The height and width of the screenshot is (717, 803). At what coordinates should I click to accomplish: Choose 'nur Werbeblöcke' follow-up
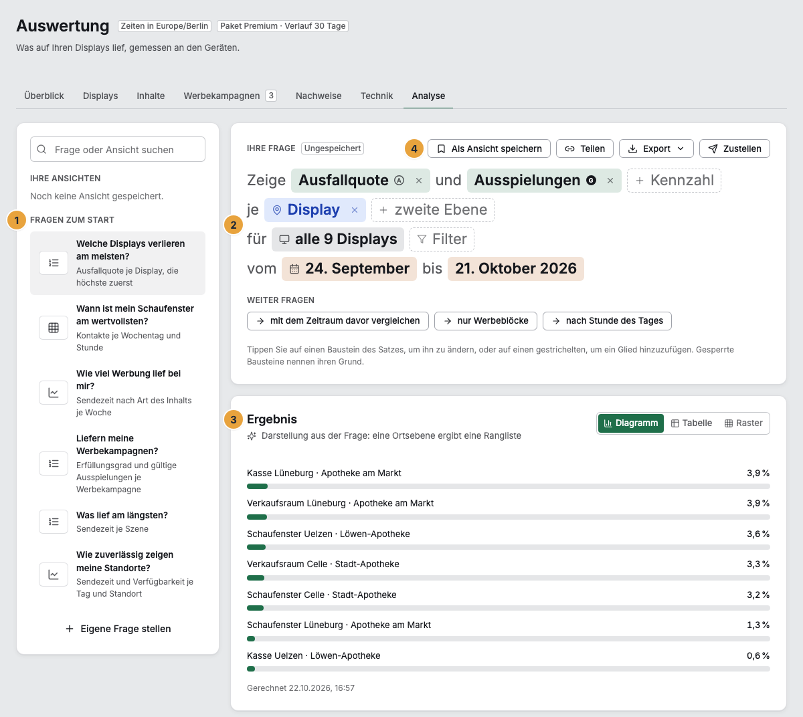486,321
